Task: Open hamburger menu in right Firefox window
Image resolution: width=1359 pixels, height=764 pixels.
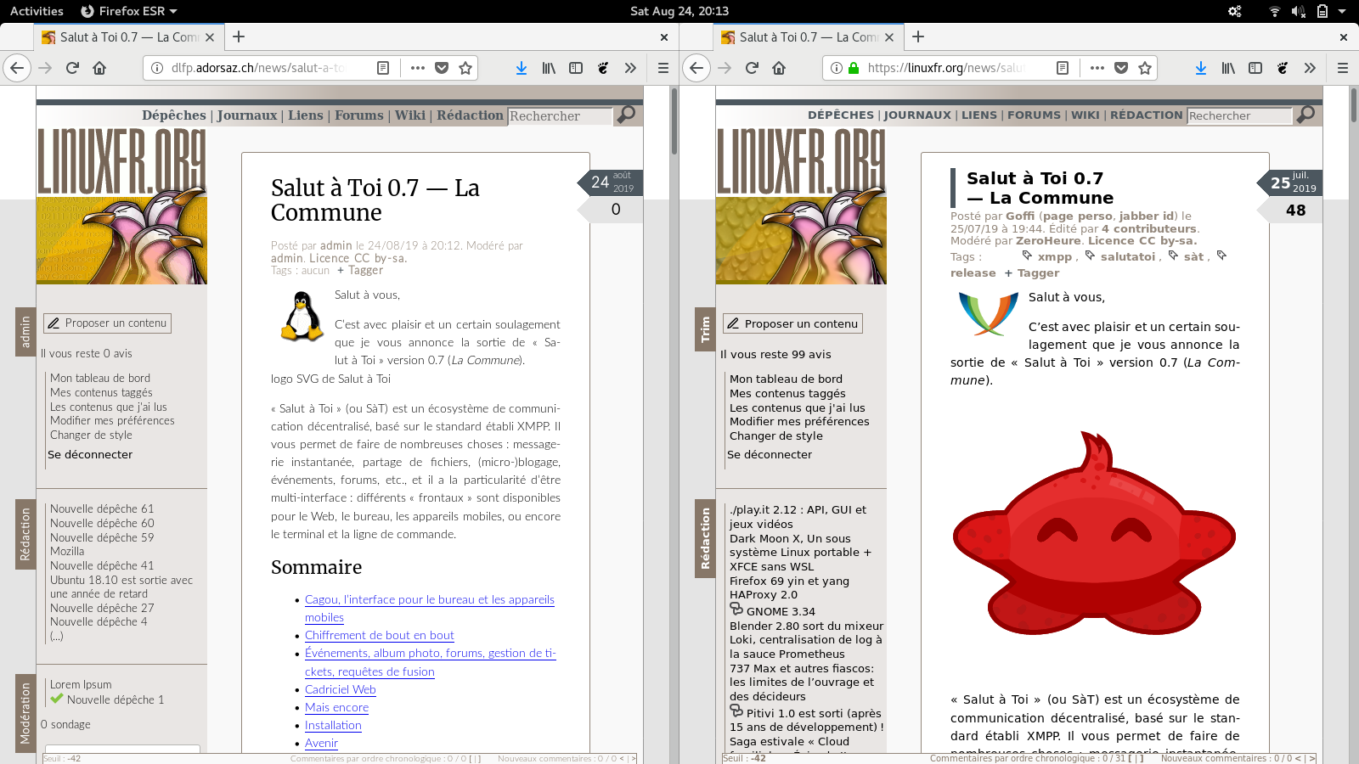Action: [1343, 68]
